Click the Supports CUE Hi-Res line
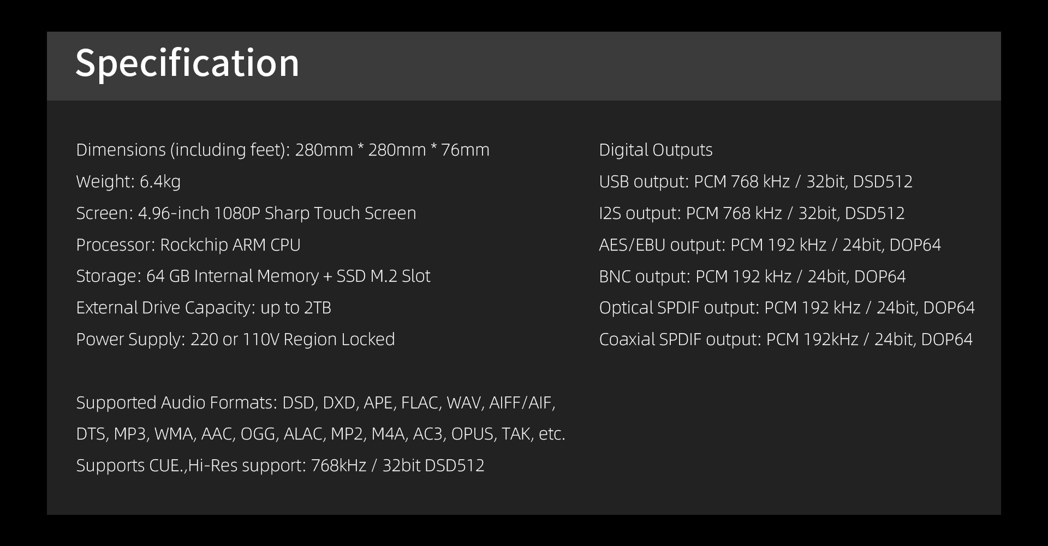 [x=280, y=466]
